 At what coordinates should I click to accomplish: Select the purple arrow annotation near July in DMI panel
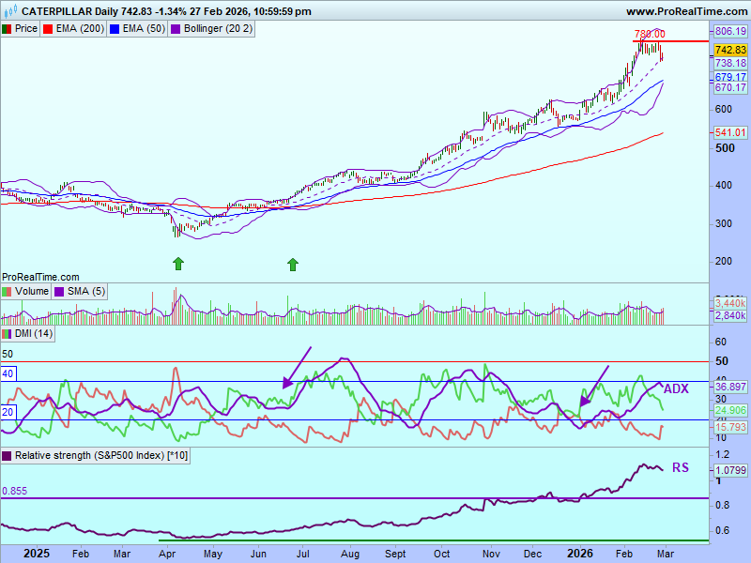point(297,367)
